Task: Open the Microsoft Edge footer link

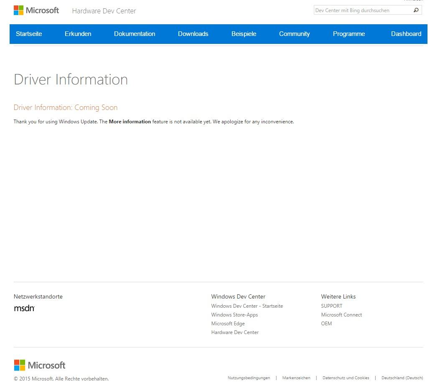Action: click(228, 324)
